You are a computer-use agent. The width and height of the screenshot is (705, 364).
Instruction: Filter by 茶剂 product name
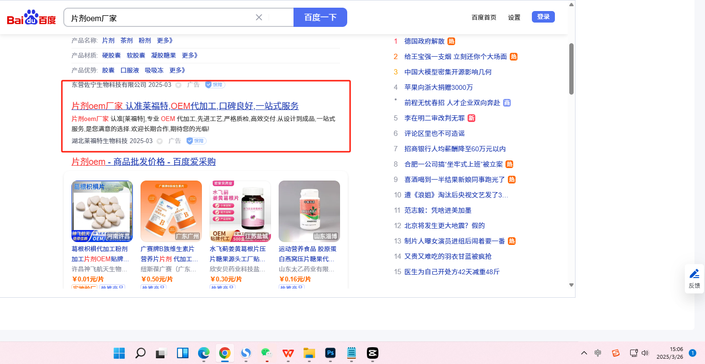click(127, 40)
